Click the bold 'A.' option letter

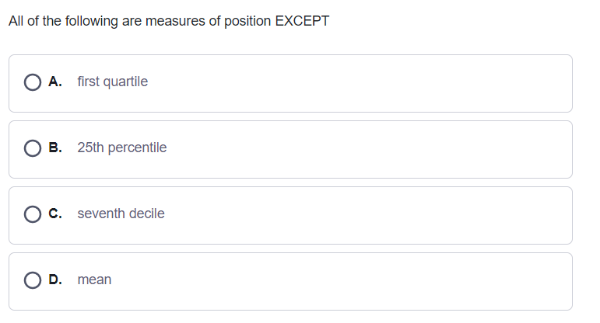pyautogui.click(x=55, y=82)
